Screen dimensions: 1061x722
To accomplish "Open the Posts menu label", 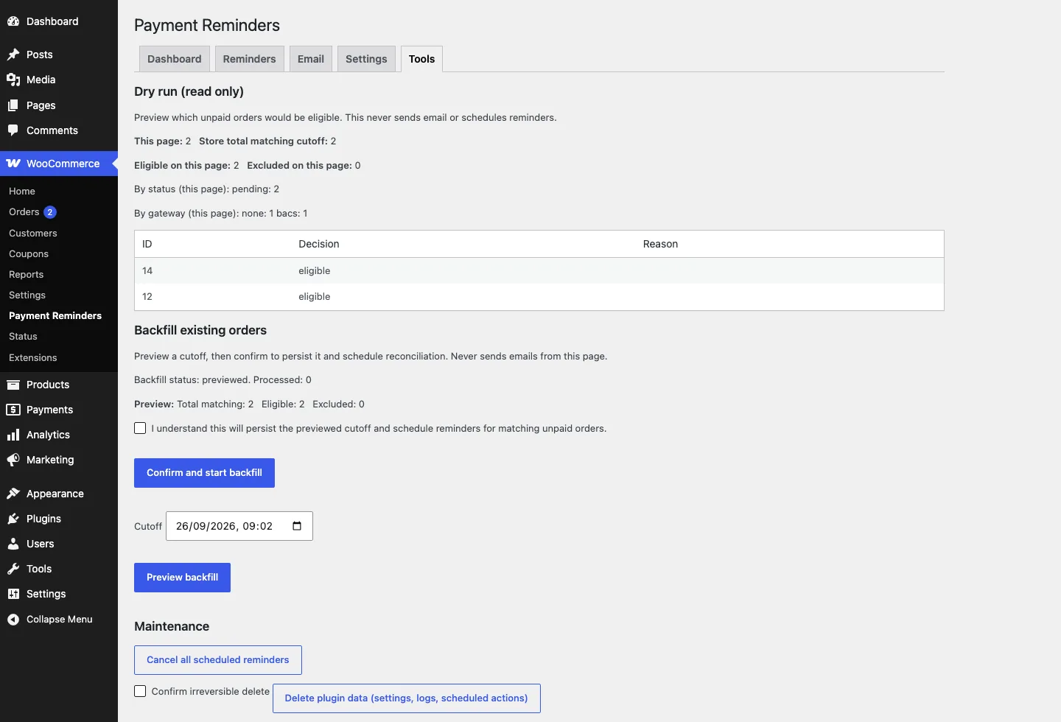I will (40, 55).
